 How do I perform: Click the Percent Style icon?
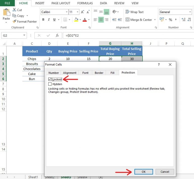171,20
